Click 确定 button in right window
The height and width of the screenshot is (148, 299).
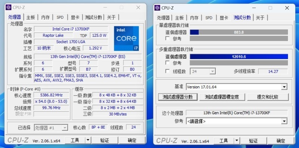(x=281, y=141)
